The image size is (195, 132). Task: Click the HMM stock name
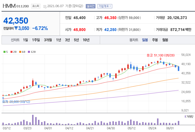point(9,6)
